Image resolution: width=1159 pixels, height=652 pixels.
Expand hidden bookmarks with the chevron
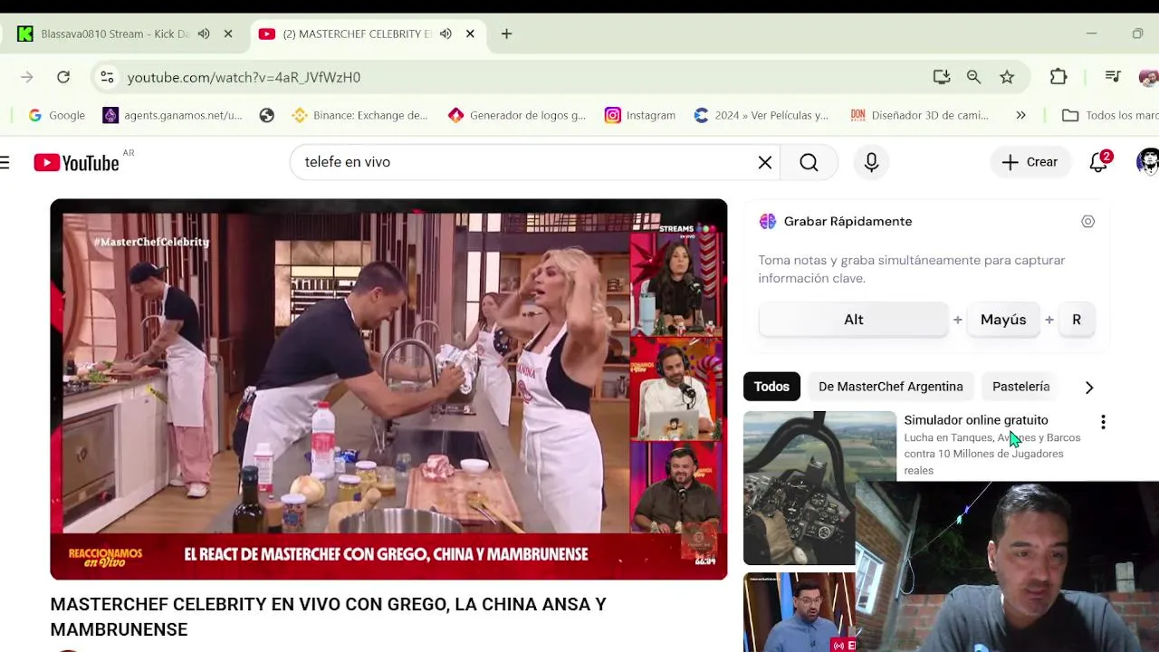point(1020,115)
